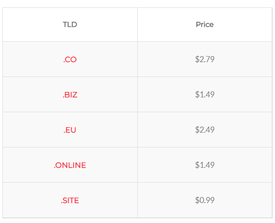Open the .SITE domain link
Screen dimensions: 275x223
click(x=70, y=201)
